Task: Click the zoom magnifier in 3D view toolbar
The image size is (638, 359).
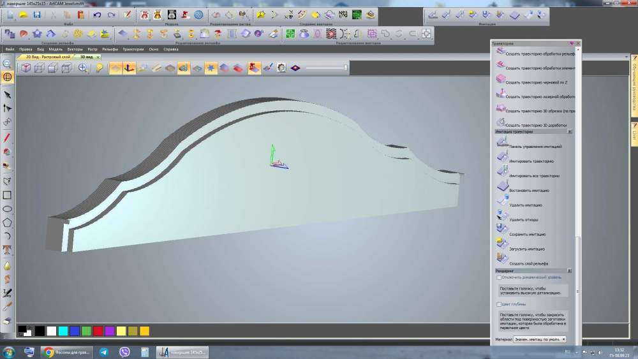Action: point(83,68)
